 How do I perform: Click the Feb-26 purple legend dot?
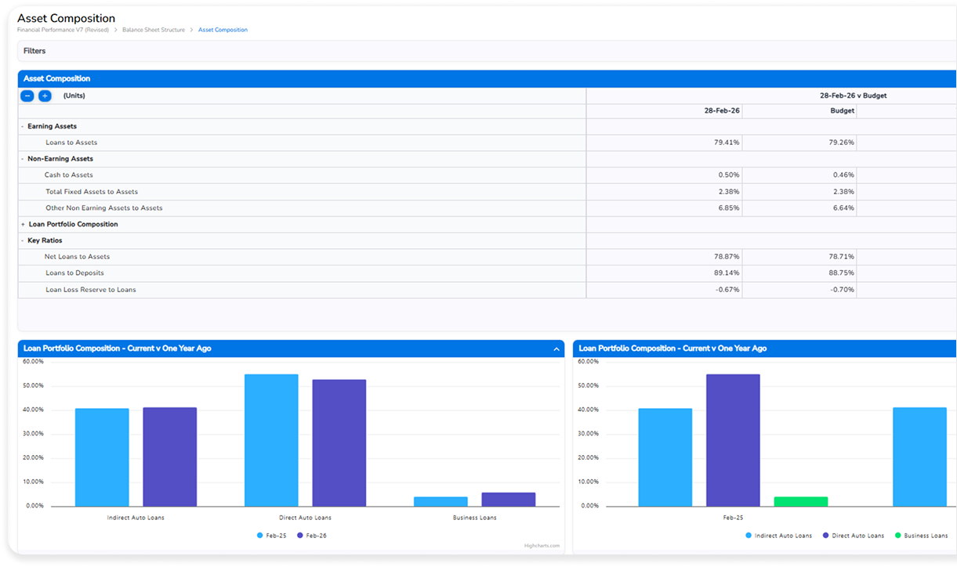click(x=300, y=536)
